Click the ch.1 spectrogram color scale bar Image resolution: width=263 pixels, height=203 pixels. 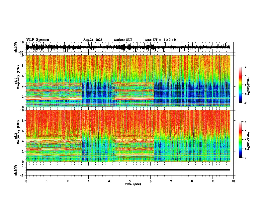pos(240,85)
